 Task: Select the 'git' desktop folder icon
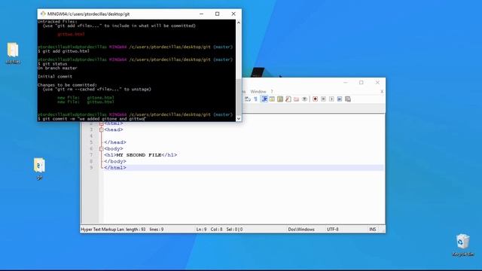39,169
